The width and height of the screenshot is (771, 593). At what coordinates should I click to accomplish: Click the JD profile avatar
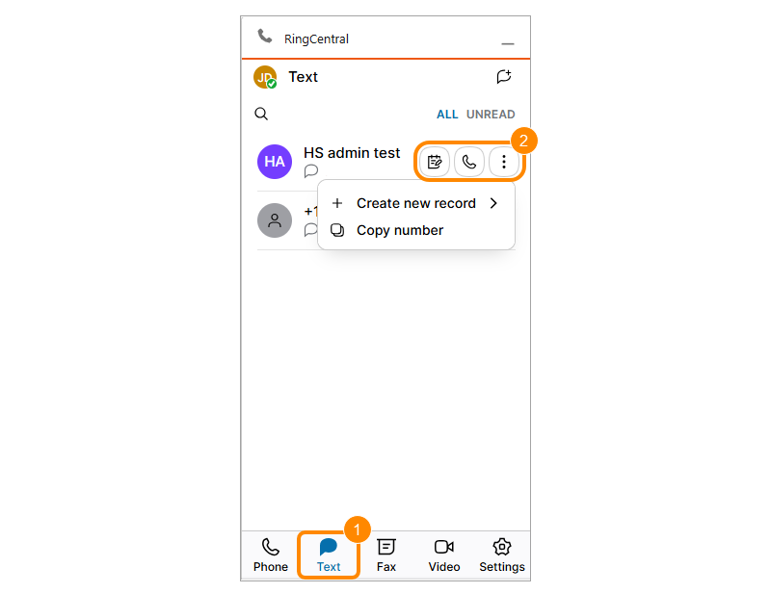[x=265, y=77]
